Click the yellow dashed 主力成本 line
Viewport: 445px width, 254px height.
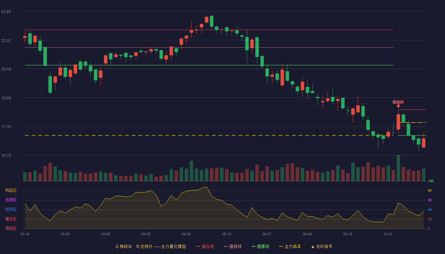[209, 135]
